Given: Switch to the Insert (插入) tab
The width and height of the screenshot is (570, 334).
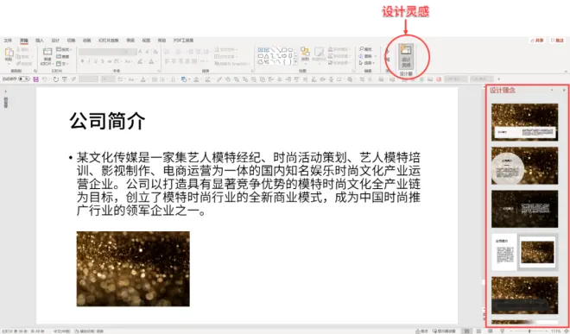Looking at the screenshot, I should pyautogui.click(x=40, y=41).
